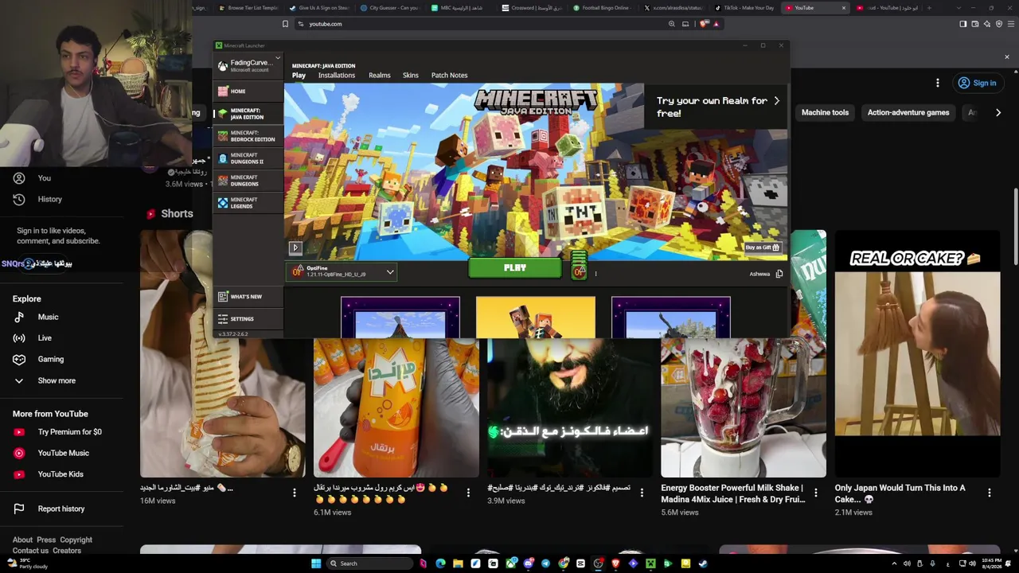Open the Skins tab

point(411,76)
